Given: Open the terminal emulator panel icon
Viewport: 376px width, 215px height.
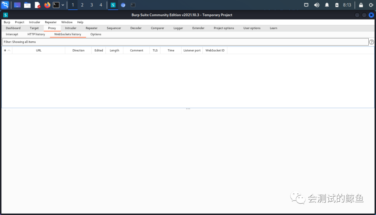Looking at the screenshot, I should coord(56,5).
